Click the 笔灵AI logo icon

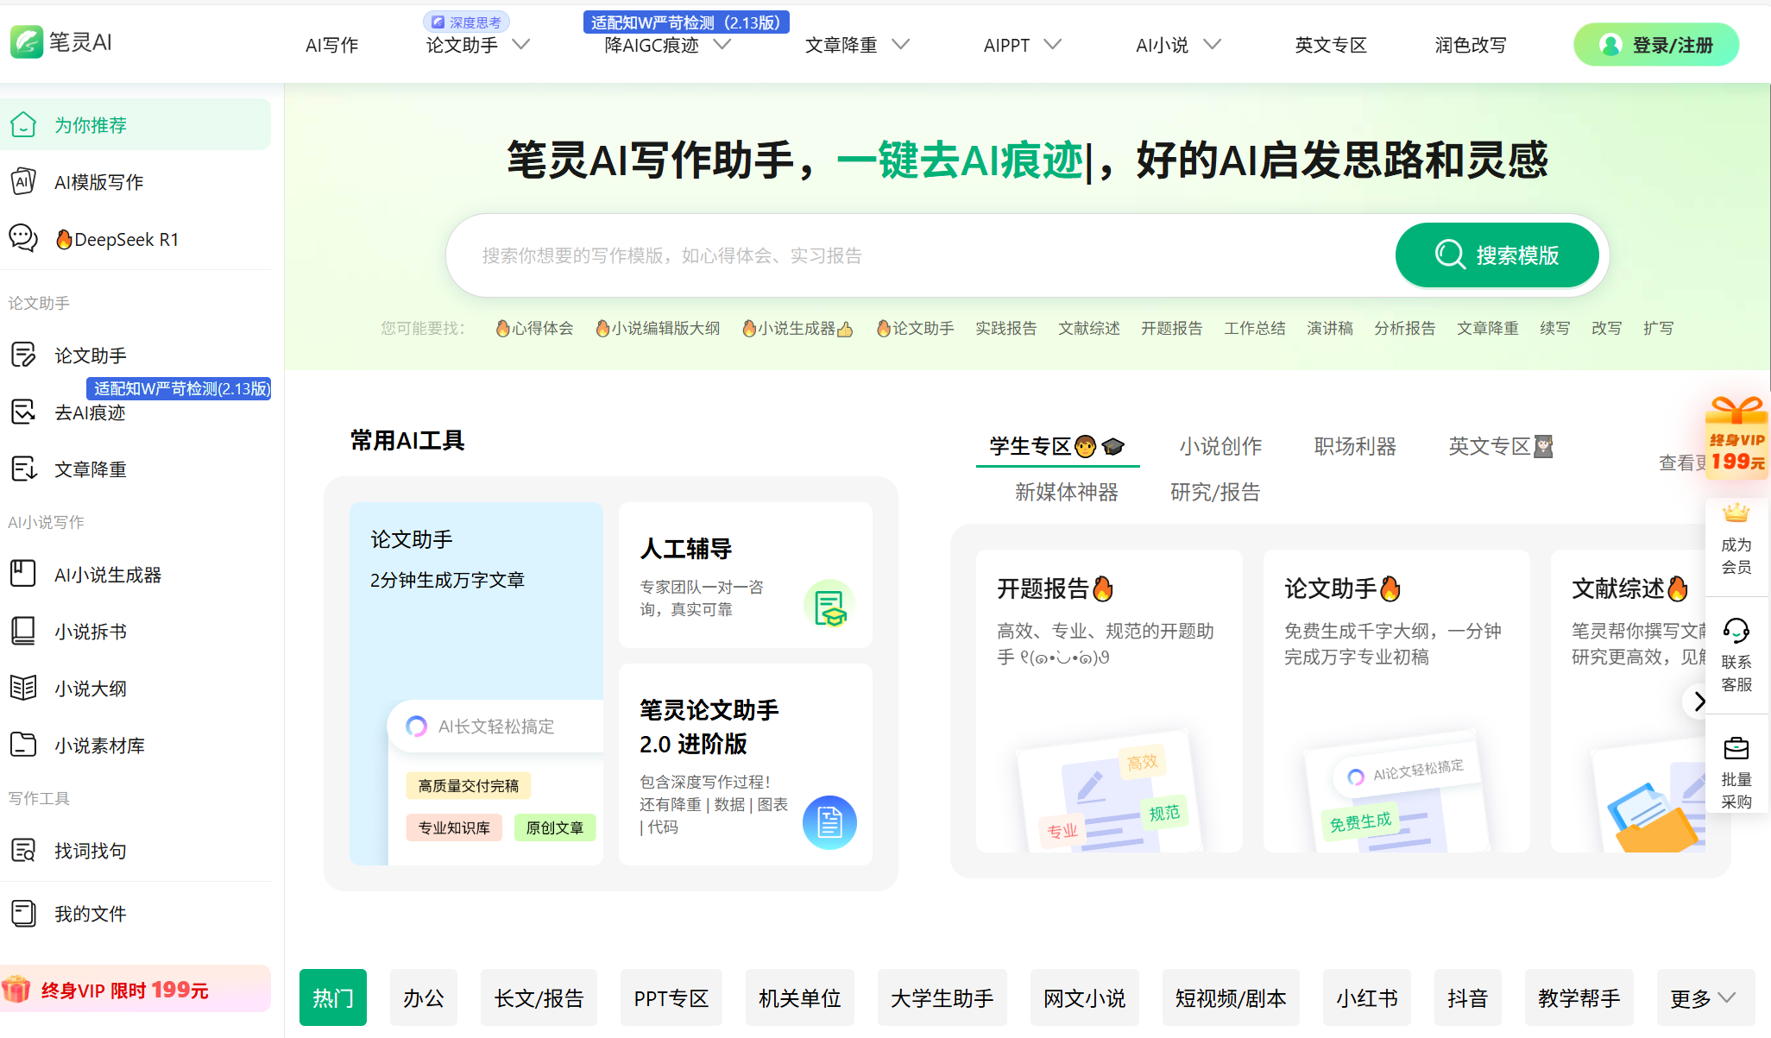coord(26,41)
